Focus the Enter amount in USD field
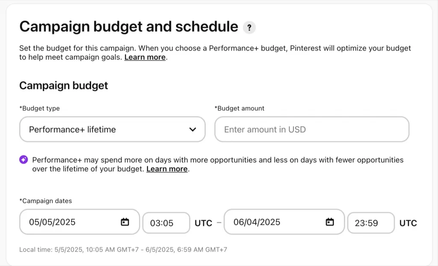438x266 pixels. click(312, 129)
